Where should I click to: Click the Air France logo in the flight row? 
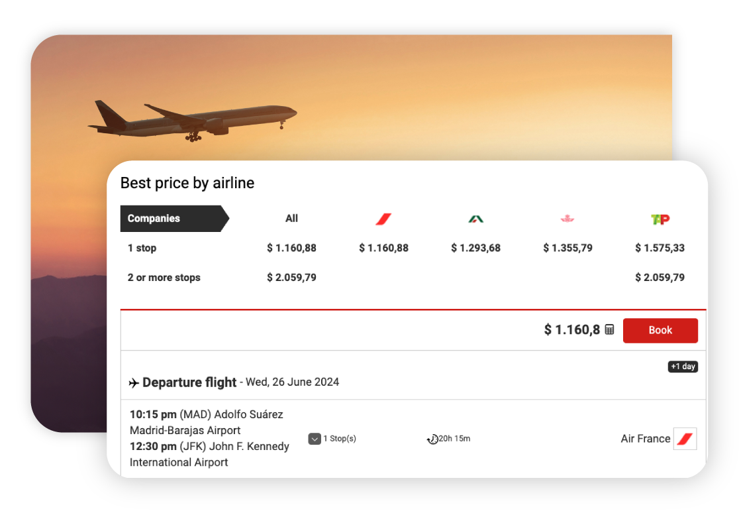coord(685,439)
